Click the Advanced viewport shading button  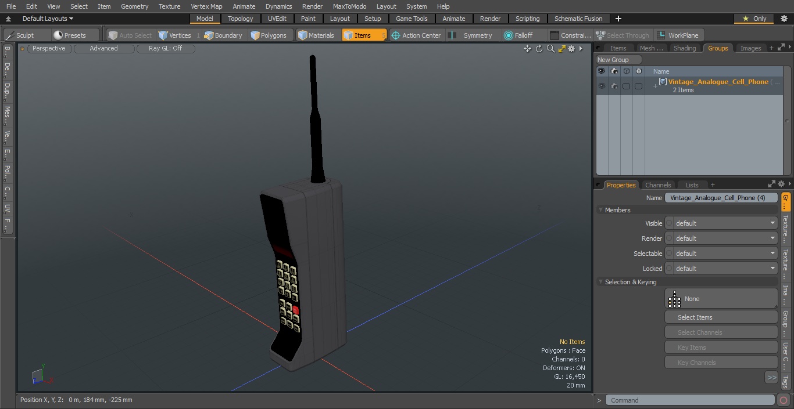103,49
